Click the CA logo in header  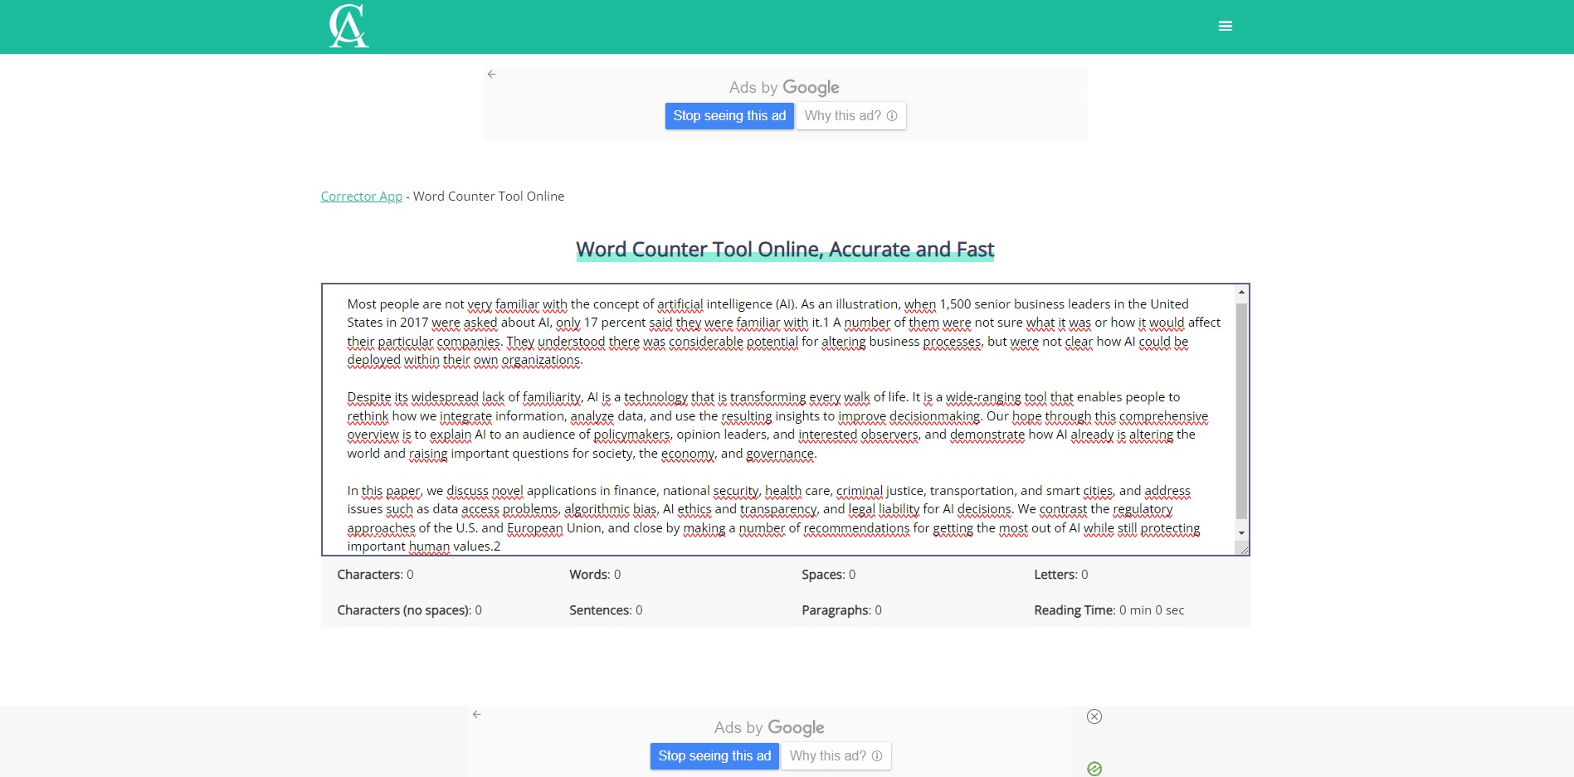[348, 26]
